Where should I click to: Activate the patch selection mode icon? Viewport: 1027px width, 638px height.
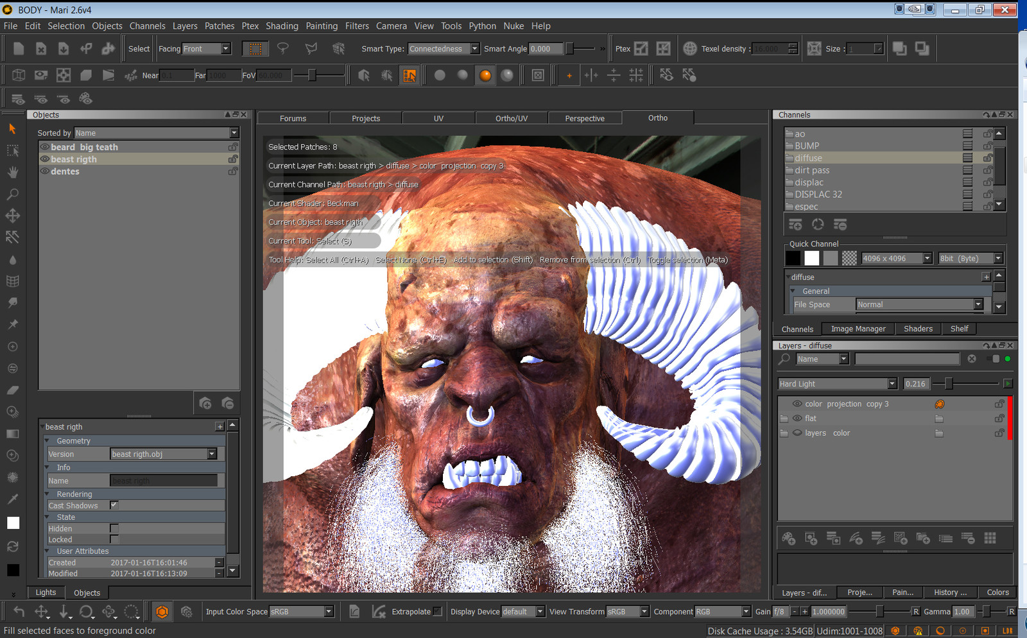pyautogui.click(x=409, y=75)
